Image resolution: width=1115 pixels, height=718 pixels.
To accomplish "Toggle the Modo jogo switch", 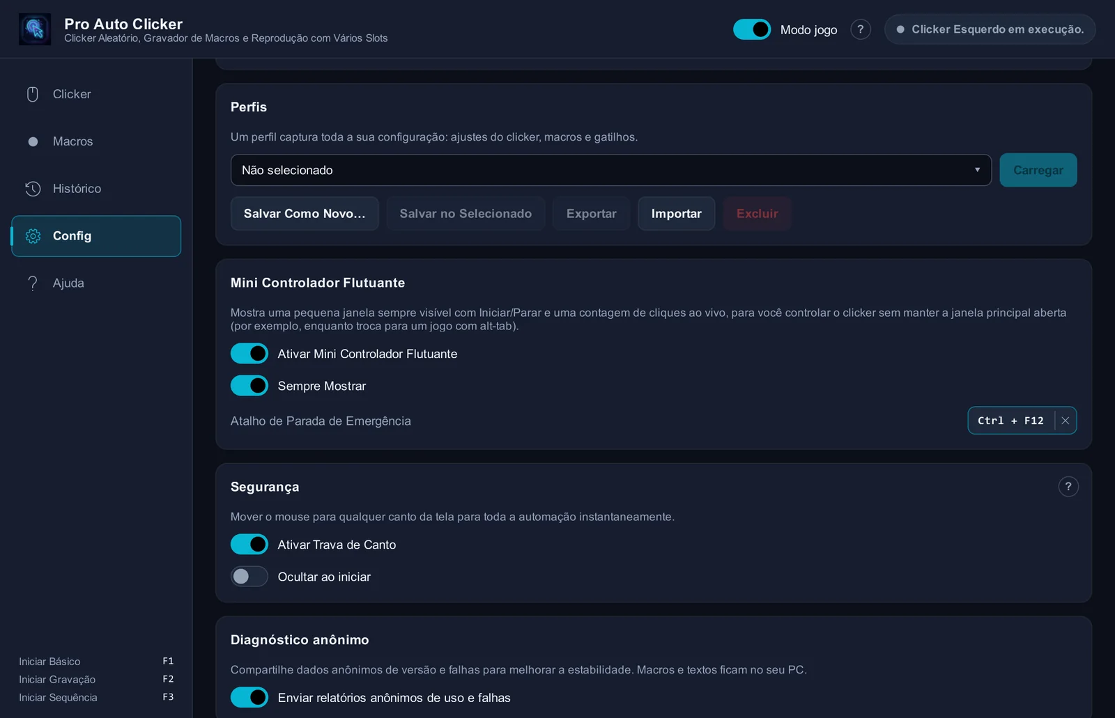I will [x=752, y=29].
